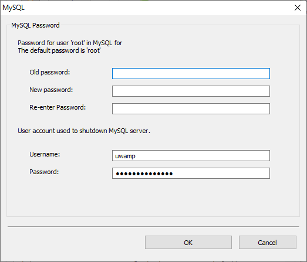The image size is (307, 262).
Task: Close the MySQL dialog with the X
Action: tap(298, 8)
